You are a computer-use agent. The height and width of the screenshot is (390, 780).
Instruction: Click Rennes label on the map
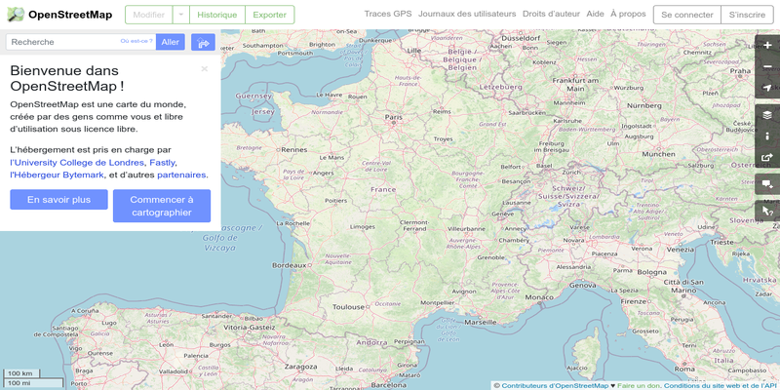click(294, 149)
